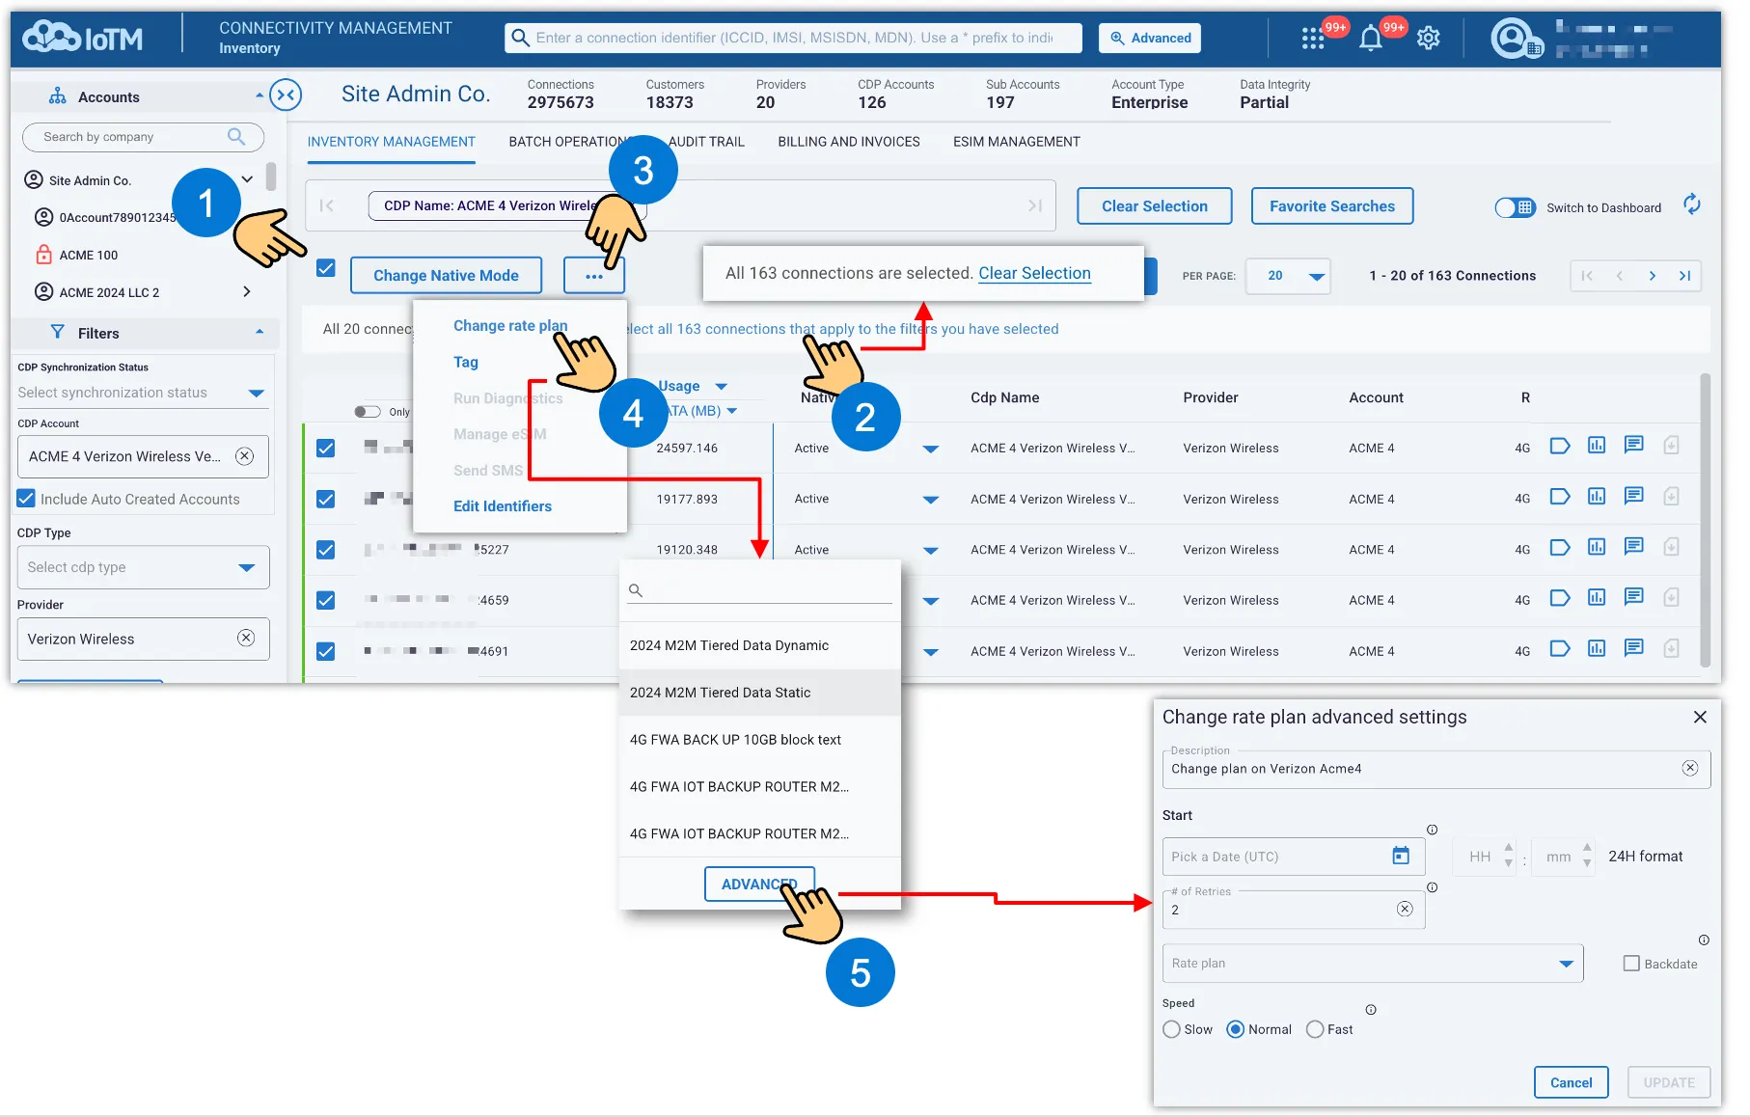Open the Usage column dropdown
Viewport: 1750px width, 1117px height.
(x=722, y=386)
